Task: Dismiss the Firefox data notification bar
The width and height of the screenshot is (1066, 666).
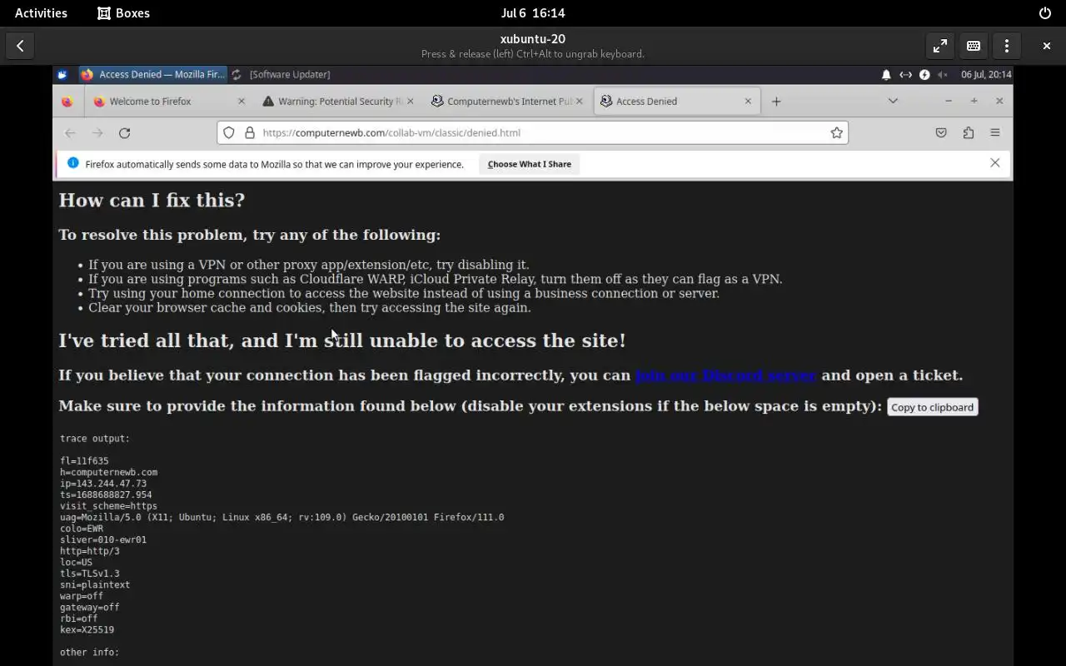Action: [994, 163]
